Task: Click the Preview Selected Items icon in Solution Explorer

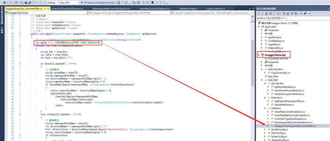Action: 309,13
